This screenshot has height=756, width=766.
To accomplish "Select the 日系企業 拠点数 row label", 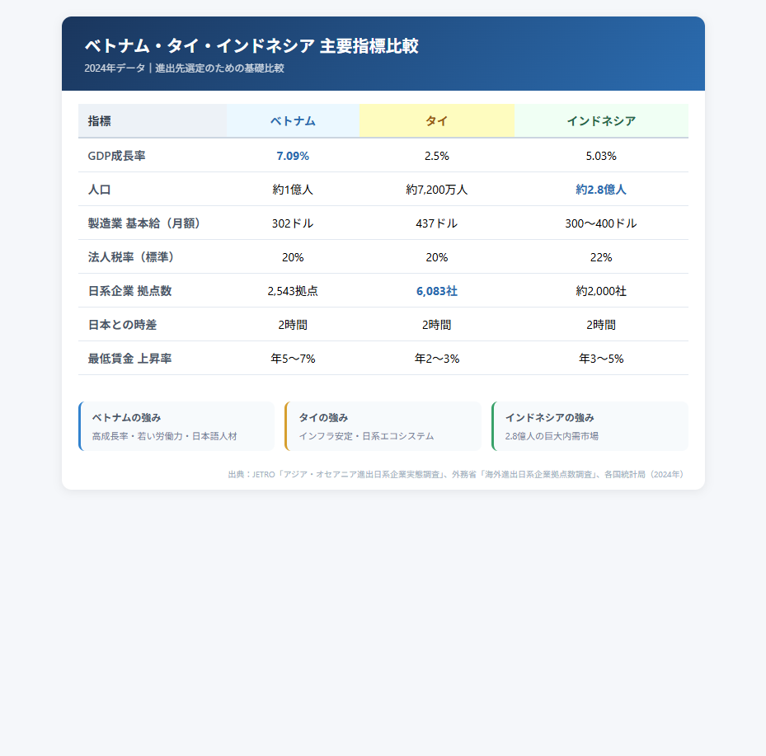I will pos(129,291).
